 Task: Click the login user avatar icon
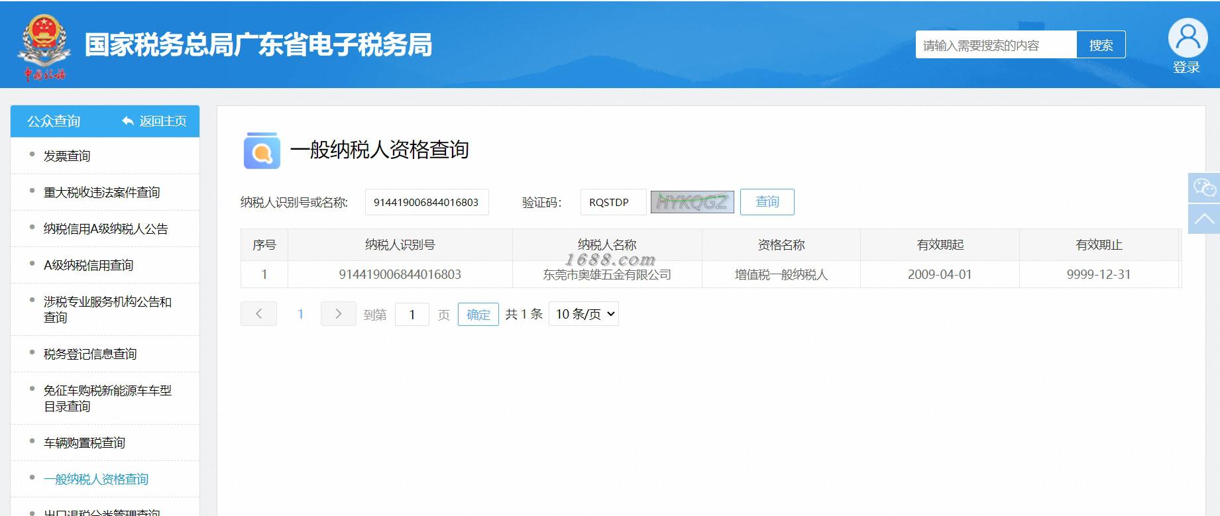1188,38
